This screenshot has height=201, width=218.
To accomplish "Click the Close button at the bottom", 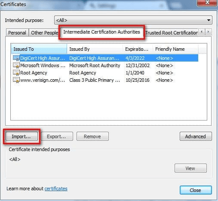I will coord(196,190).
